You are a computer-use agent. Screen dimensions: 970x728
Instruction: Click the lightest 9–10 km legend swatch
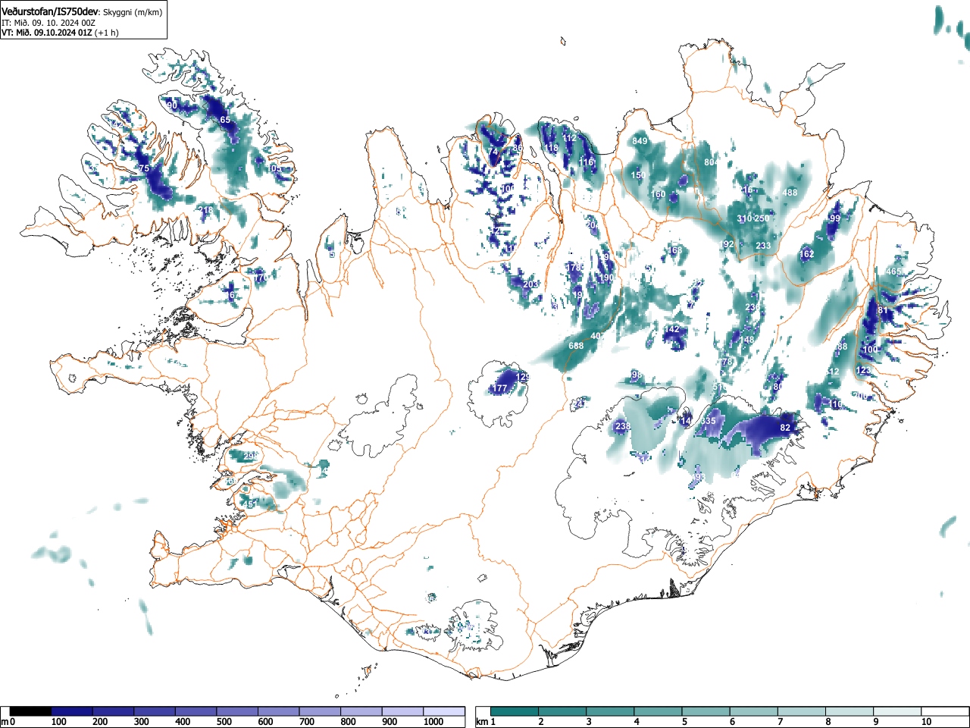(x=897, y=711)
